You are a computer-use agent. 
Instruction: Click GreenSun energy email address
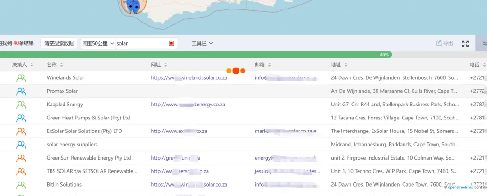coord(285,158)
